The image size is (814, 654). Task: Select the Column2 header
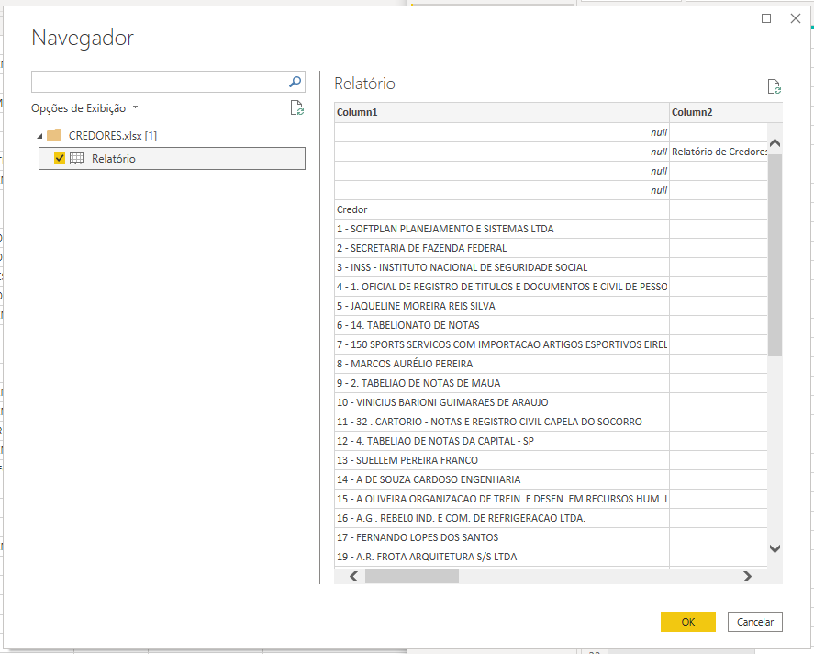point(726,112)
